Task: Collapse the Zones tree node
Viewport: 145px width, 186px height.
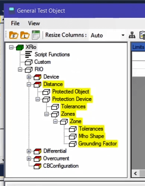Action: 46,114
